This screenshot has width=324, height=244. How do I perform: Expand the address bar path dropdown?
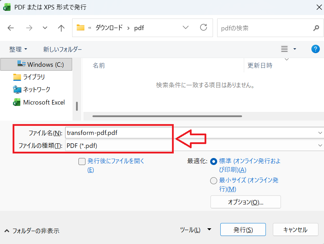click(x=186, y=27)
